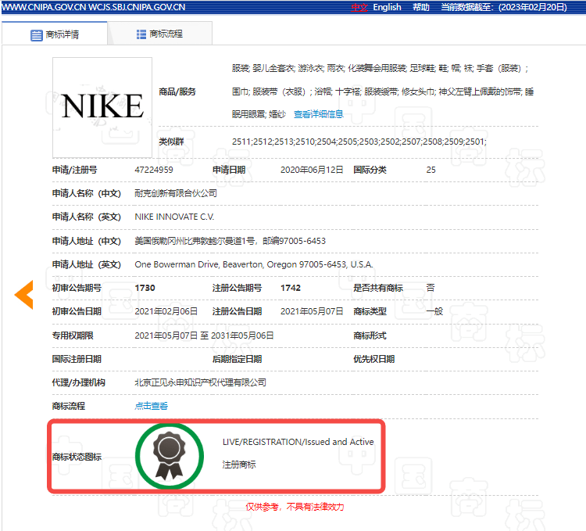Click the list icon on 商标流程 tab
The image size is (586, 531).
point(141,34)
